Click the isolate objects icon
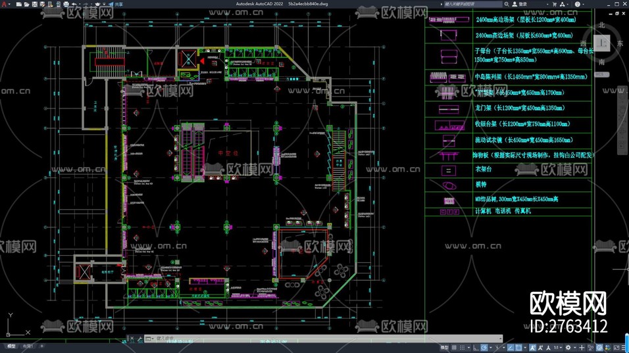 pyautogui.click(x=590, y=348)
